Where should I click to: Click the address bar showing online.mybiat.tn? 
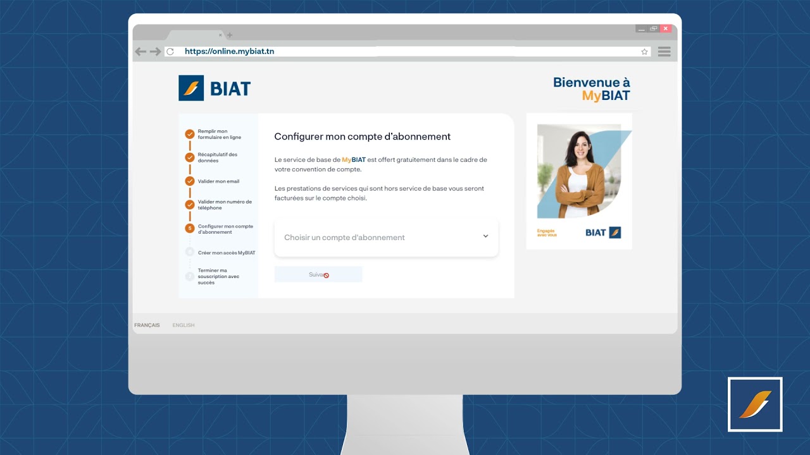pos(229,51)
